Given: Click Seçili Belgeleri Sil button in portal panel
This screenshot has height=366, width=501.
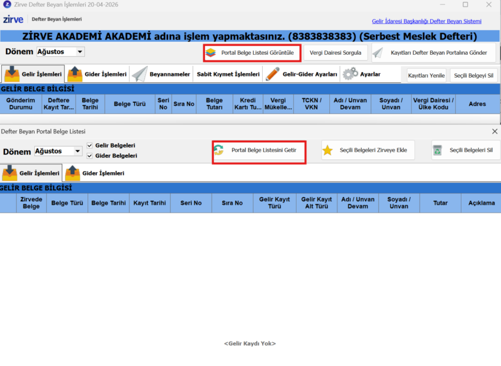Looking at the screenshot, I should tap(466, 150).
